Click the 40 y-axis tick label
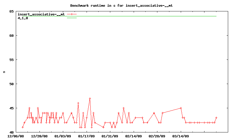 [11, 132]
